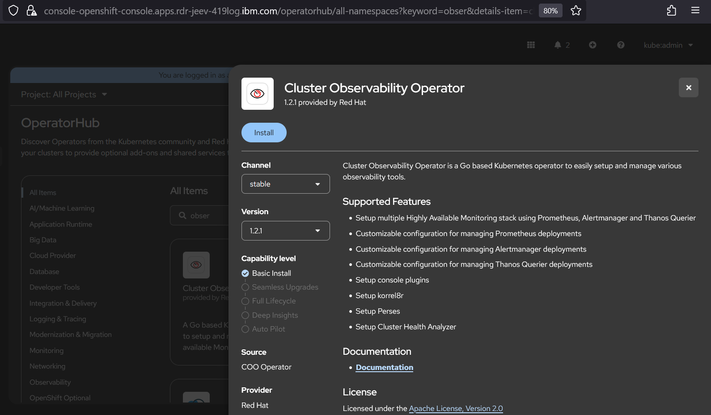Select the Seamless Upgrades capability level
The image size is (711, 415).
(280, 287)
